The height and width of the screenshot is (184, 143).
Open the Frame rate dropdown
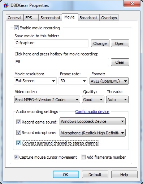click(x=73, y=81)
